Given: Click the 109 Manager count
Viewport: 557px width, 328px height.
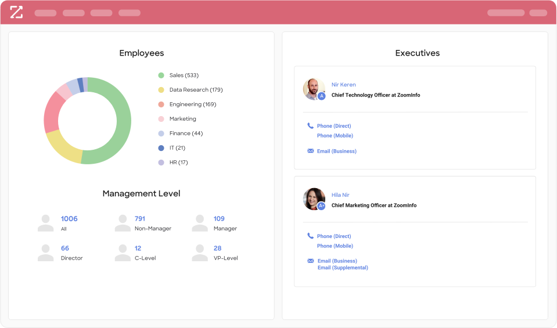Looking at the screenshot, I should click(219, 219).
